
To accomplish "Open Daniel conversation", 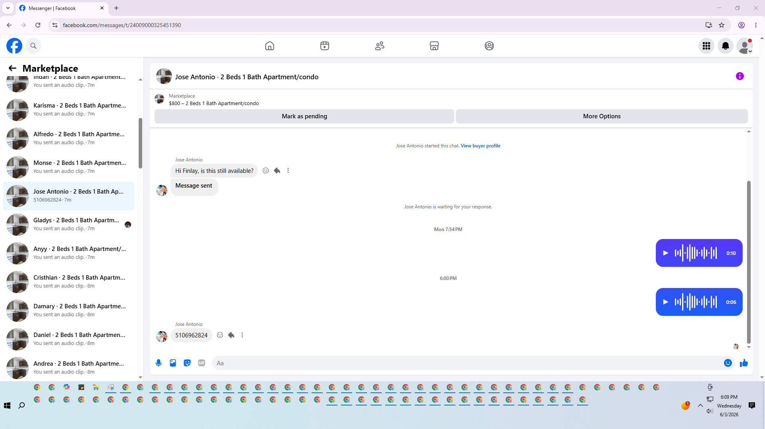I will pyautogui.click(x=69, y=339).
